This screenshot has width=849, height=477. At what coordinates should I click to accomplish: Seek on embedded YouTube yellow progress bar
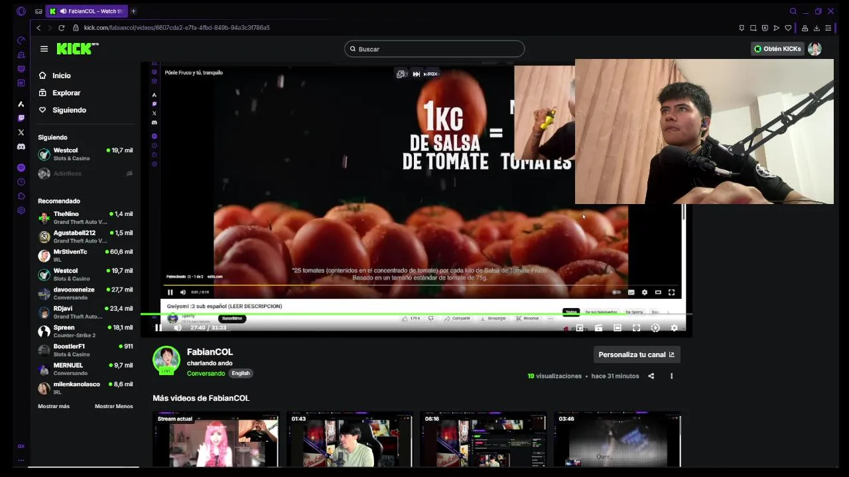pos(422,286)
